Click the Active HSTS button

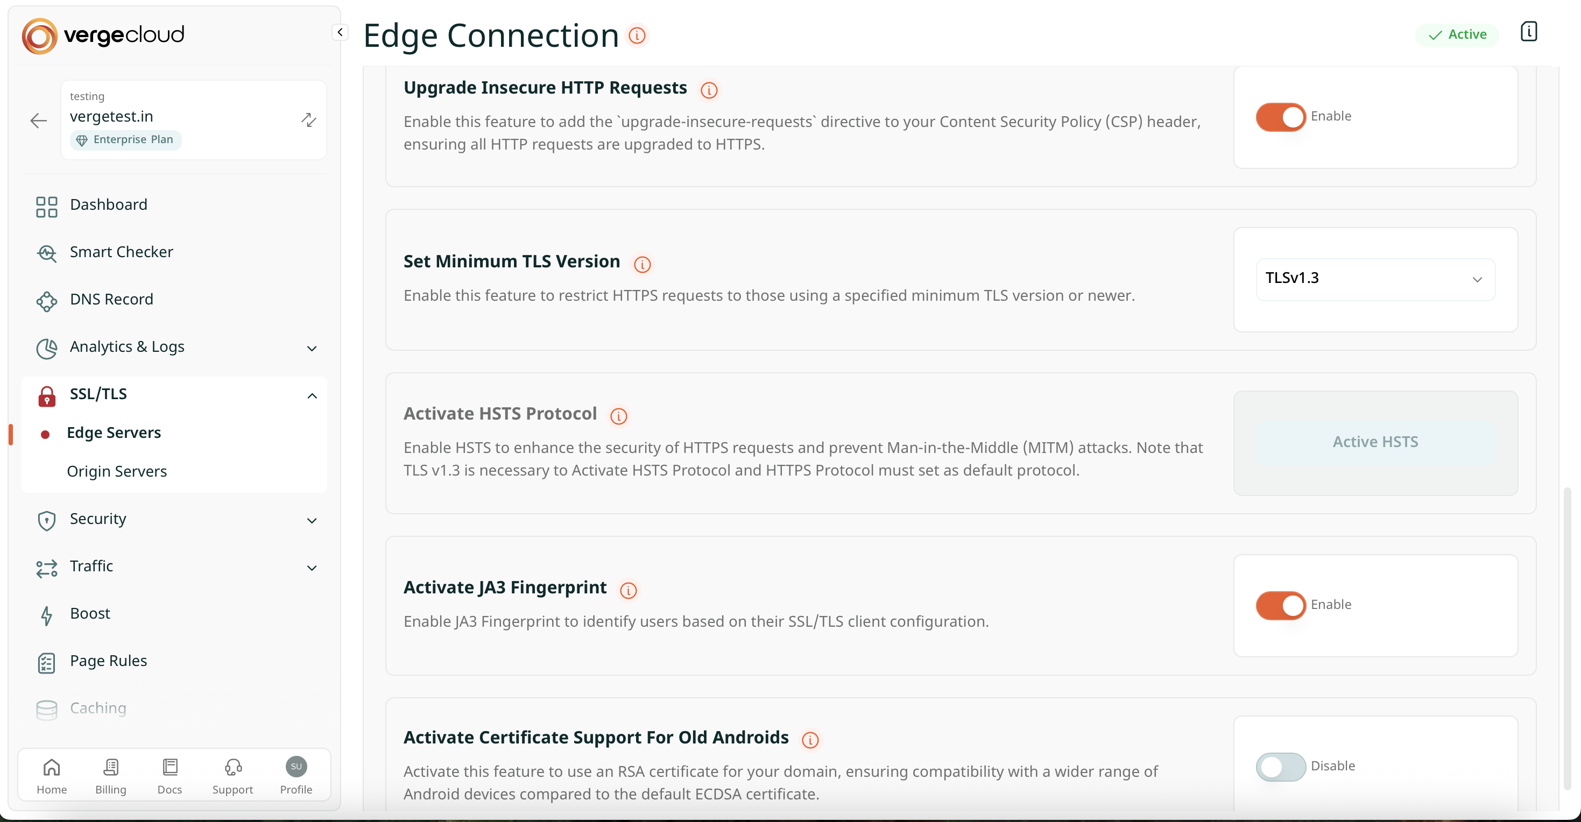pyautogui.click(x=1375, y=442)
